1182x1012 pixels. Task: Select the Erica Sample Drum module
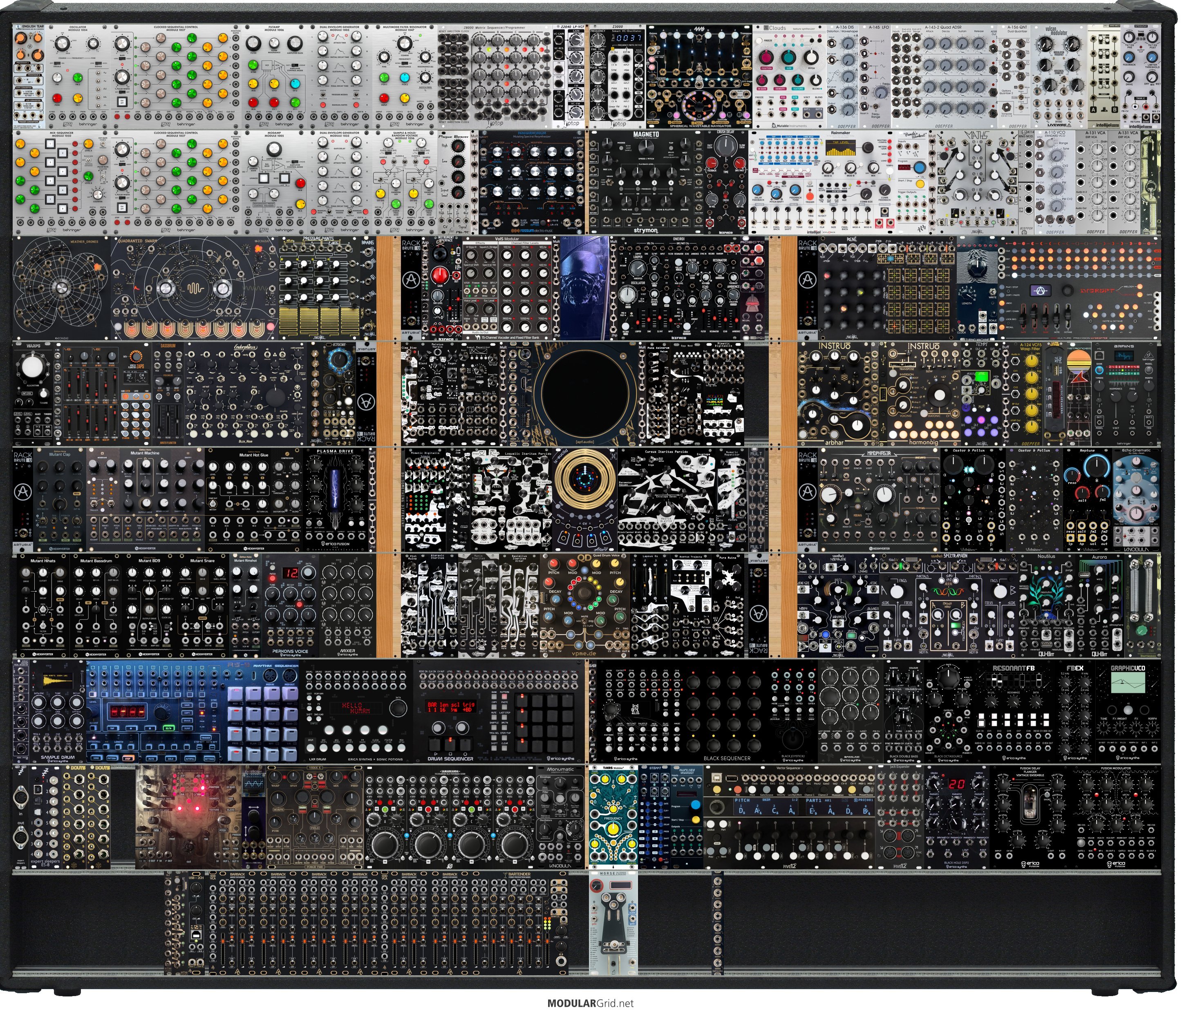[58, 712]
